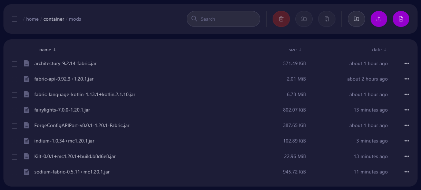
Task: Click size value 387.65 KiB
Action: click(x=294, y=125)
